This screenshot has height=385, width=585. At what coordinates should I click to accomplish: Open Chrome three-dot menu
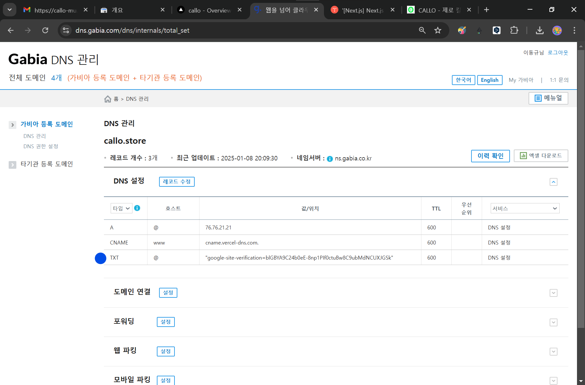tap(574, 30)
